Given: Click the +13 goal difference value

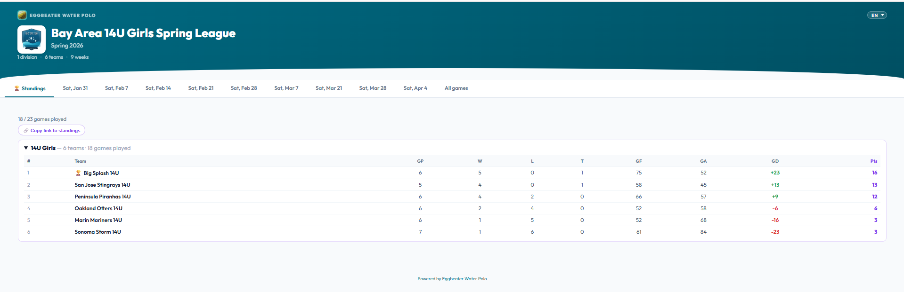Looking at the screenshot, I should [x=775, y=185].
